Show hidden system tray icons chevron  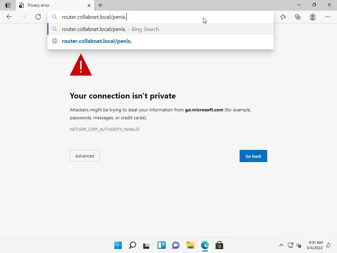[x=281, y=245]
